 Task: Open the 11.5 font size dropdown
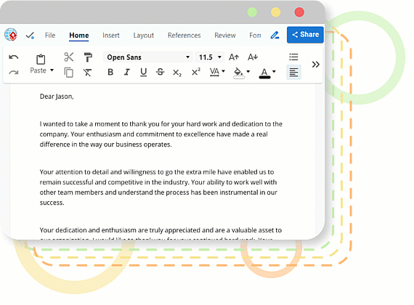[x=210, y=57]
